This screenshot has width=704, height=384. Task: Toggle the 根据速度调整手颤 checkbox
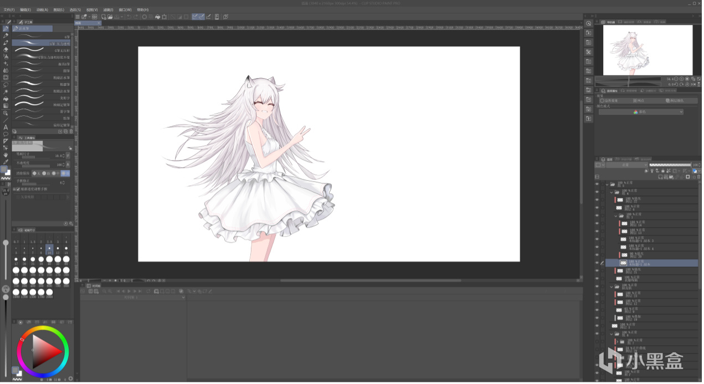[x=18, y=189]
